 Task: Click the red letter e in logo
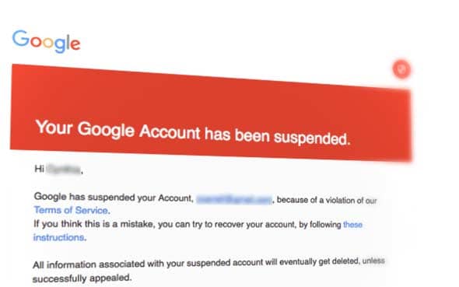pos(75,44)
